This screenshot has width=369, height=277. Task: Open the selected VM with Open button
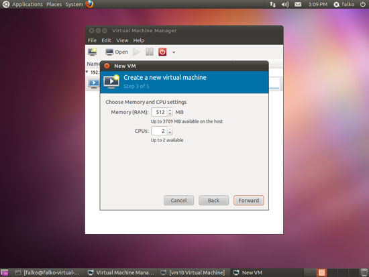click(117, 52)
